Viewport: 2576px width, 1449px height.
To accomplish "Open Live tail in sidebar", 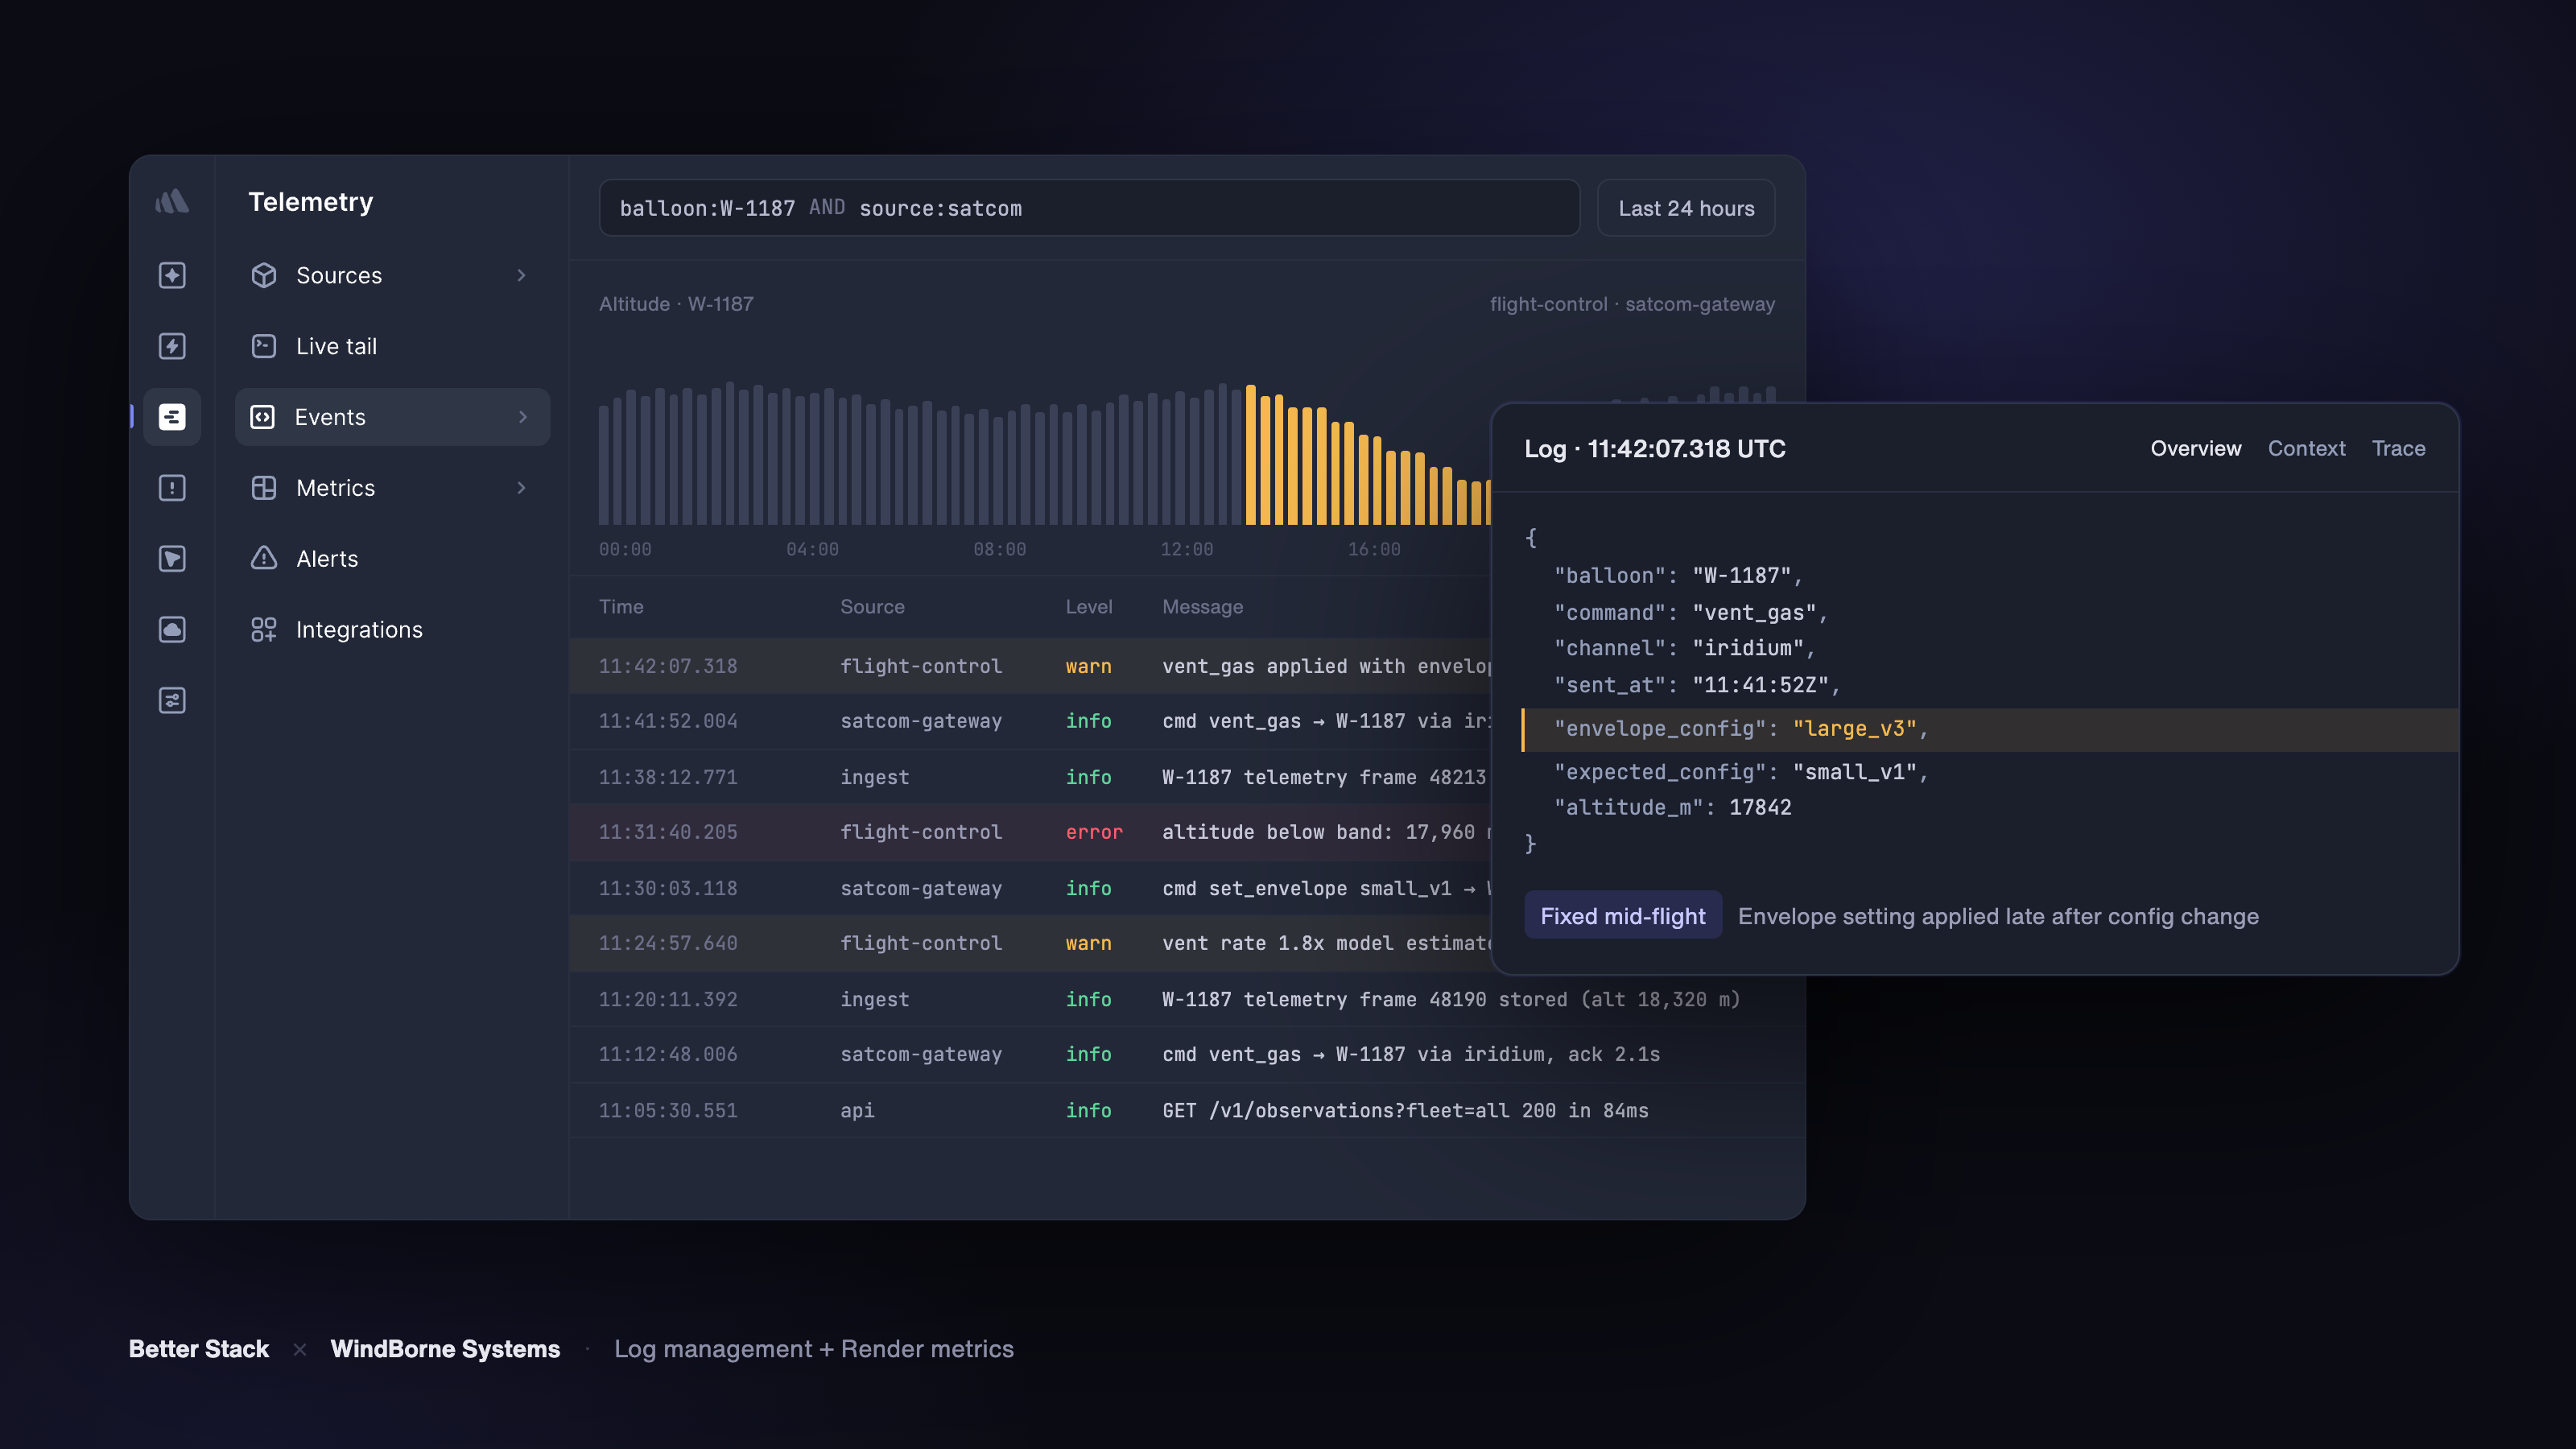I will 392,346.
